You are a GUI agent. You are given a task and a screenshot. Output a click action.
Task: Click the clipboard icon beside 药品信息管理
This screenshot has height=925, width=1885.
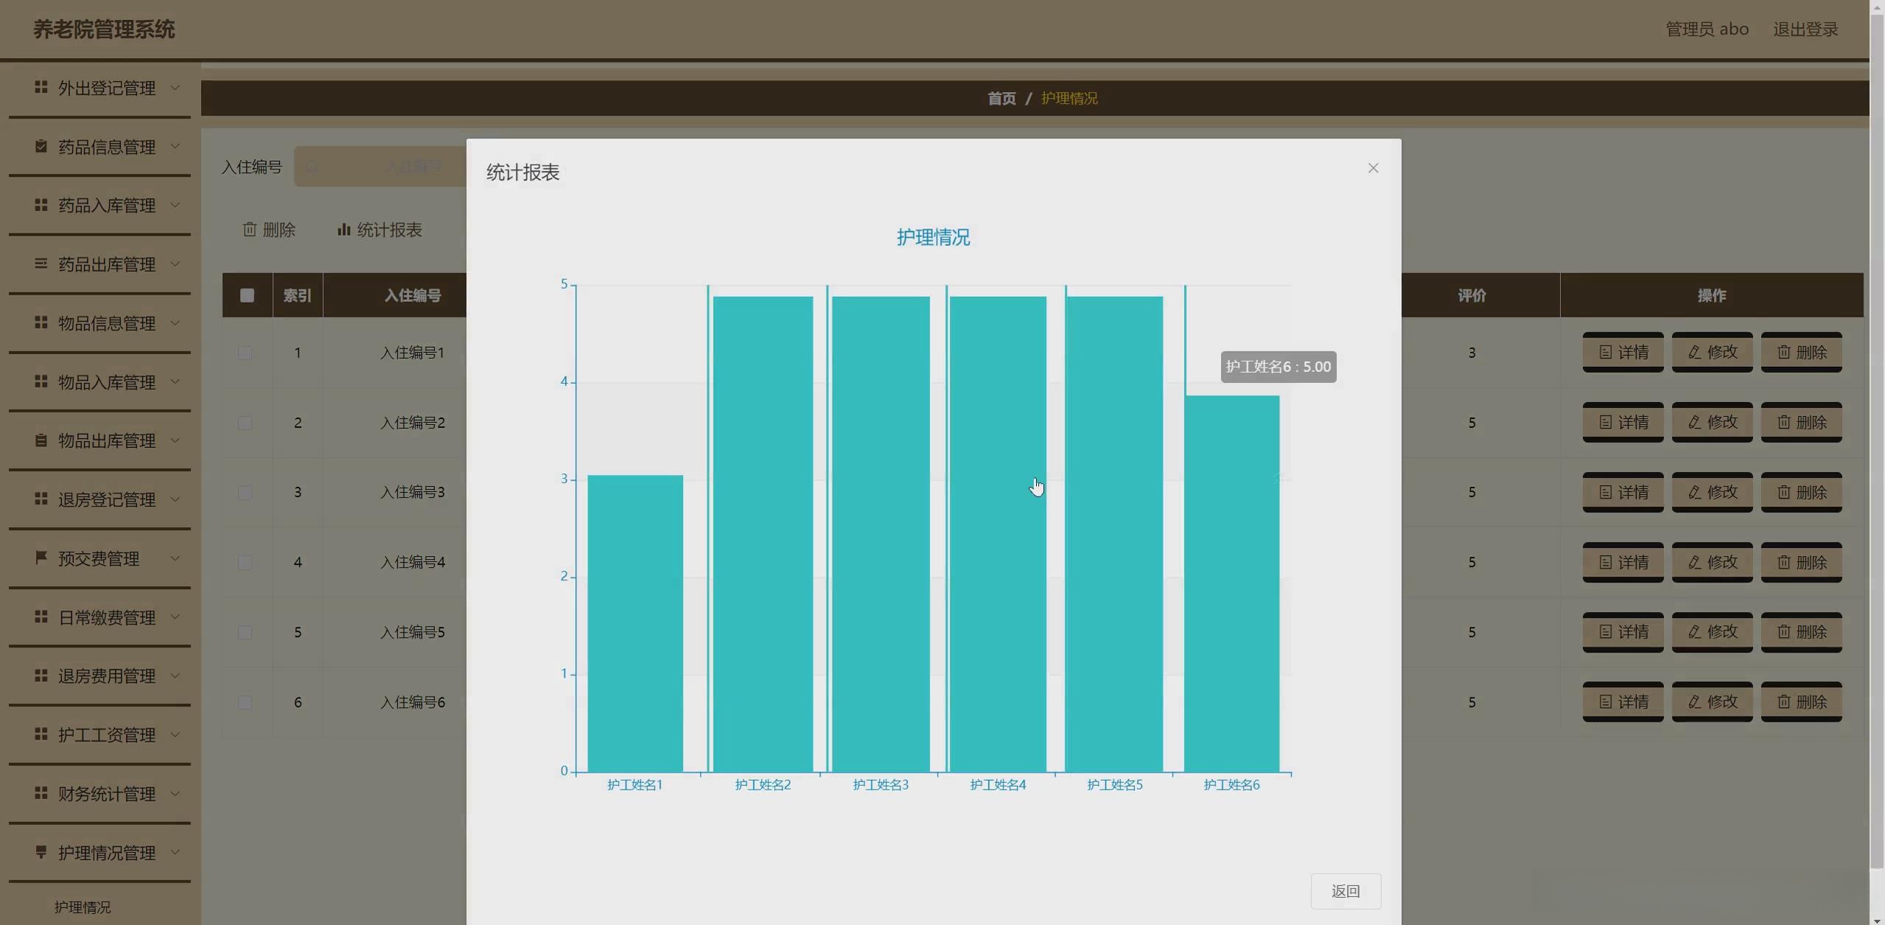pos(41,147)
